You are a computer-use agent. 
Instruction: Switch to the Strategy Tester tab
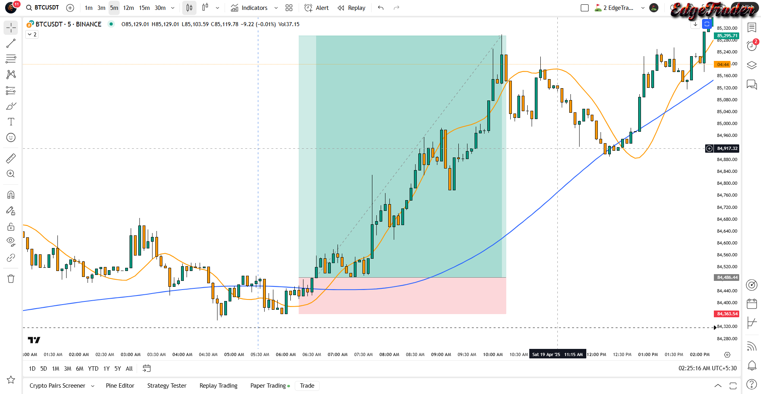pyautogui.click(x=167, y=386)
